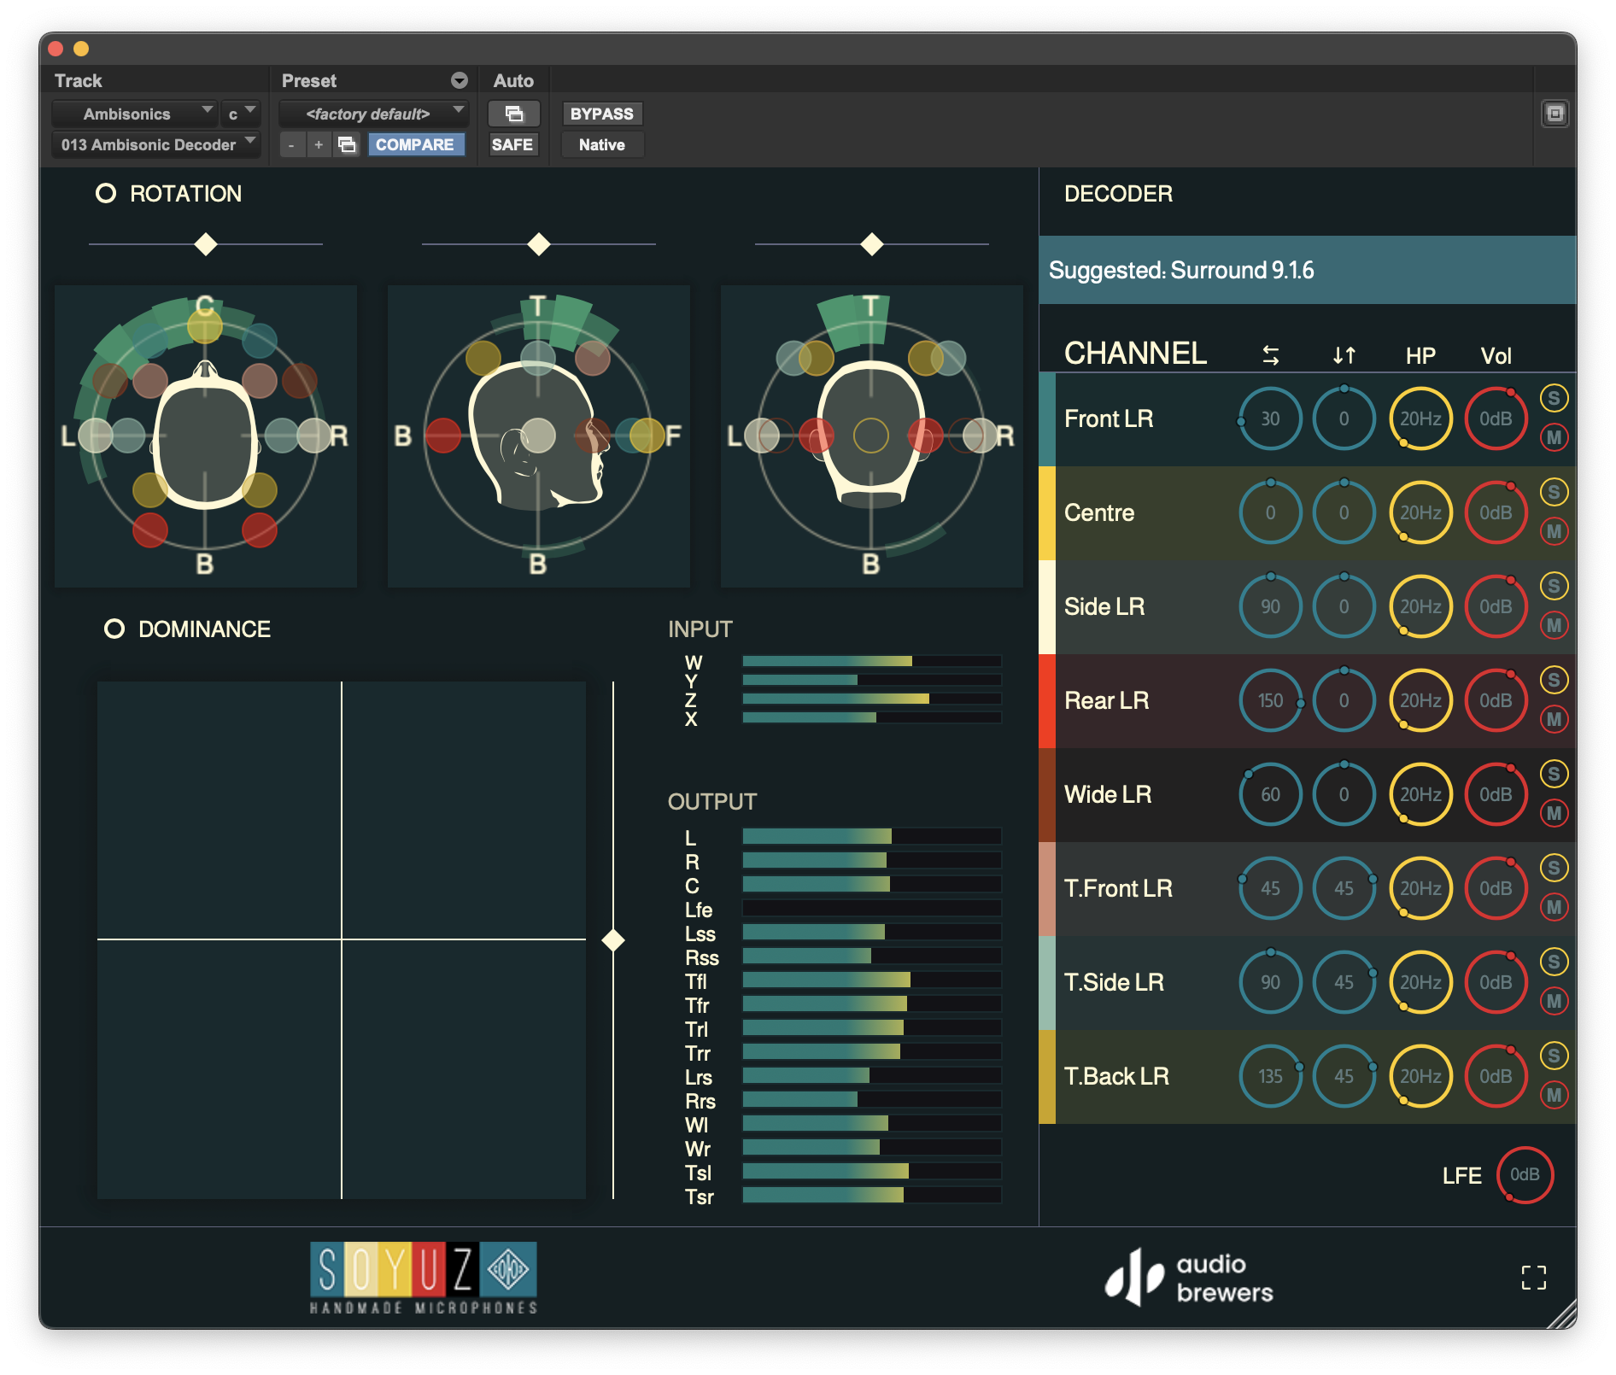Open the Preset menu arrow

[x=460, y=80]
